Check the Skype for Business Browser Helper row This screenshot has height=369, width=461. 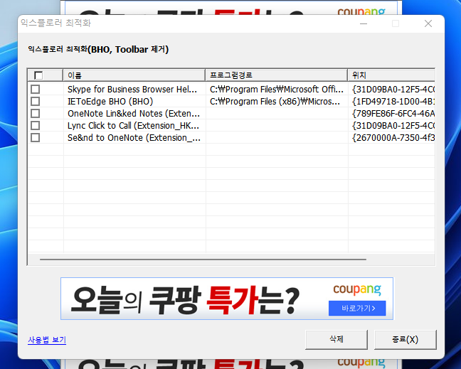(36, 89)
